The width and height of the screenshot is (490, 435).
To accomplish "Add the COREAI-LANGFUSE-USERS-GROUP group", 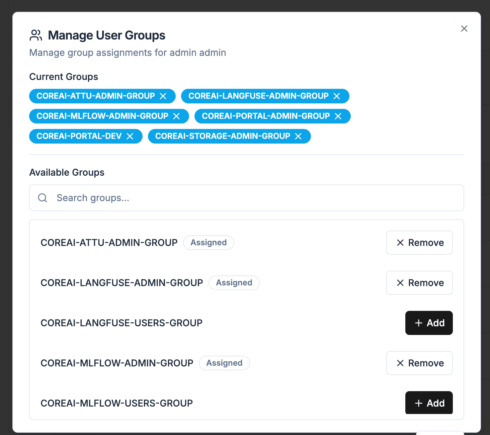I will pyautogui.click(x=429, y=323).
